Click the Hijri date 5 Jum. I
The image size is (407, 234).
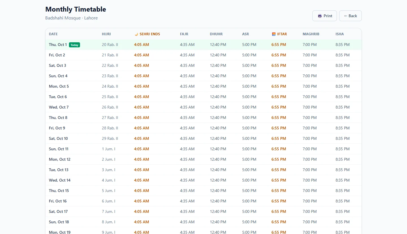pyautogui.click(x=109, y=191)
